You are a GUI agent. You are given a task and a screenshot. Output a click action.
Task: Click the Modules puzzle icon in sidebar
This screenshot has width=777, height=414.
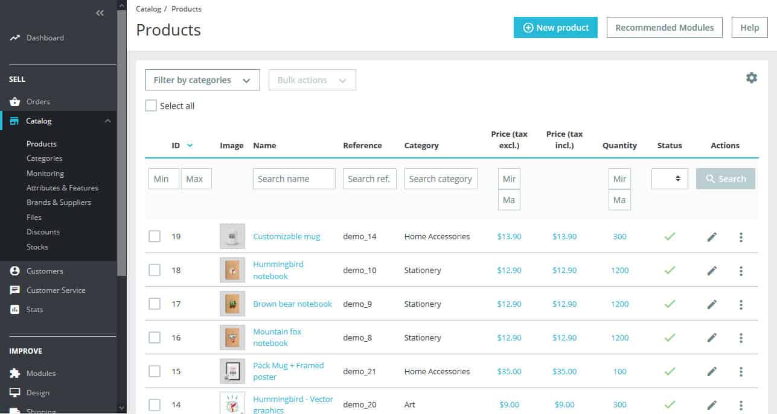15,374
